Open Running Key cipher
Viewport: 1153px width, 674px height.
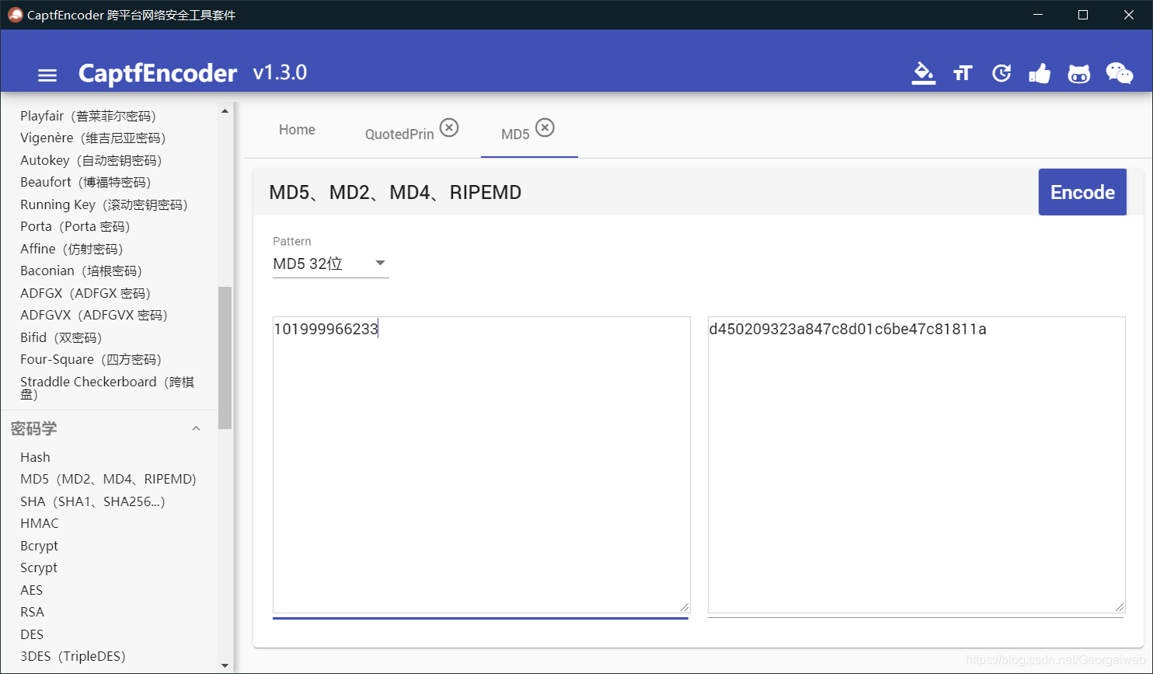pyautogui.click(x=104, y=204)
